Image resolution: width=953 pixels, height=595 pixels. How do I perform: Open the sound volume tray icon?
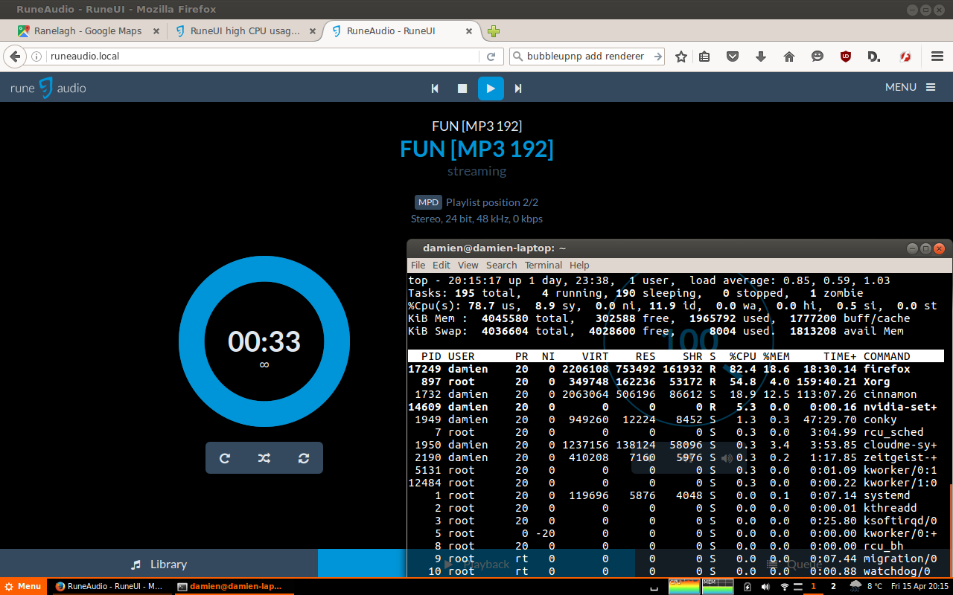[x=765, y=586]
